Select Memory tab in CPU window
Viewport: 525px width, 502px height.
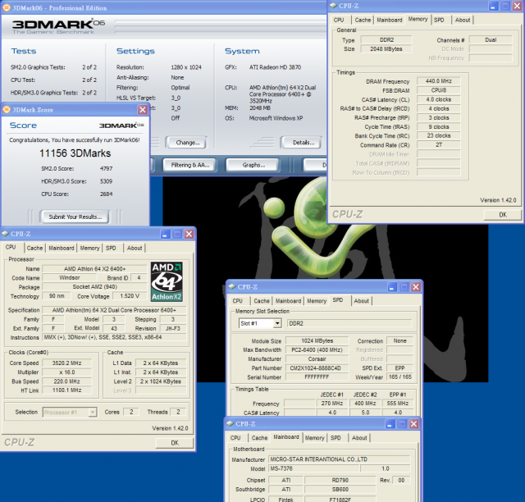(89, 249)
